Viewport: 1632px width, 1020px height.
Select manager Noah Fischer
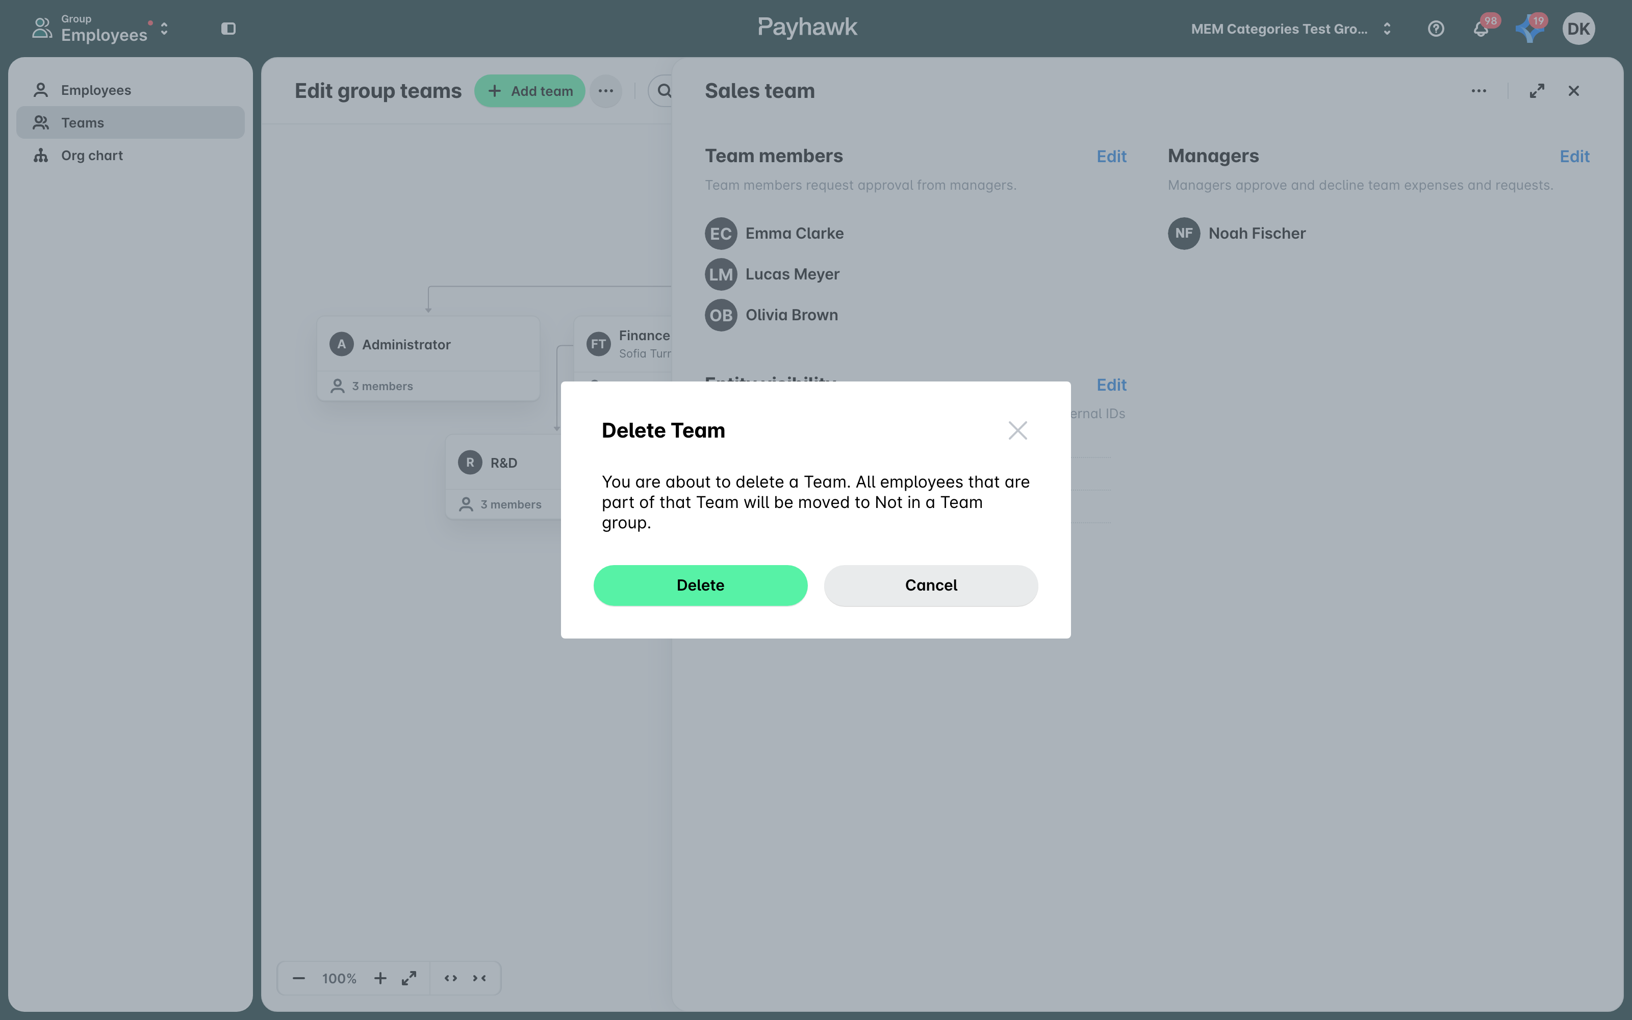(1237, 234)
